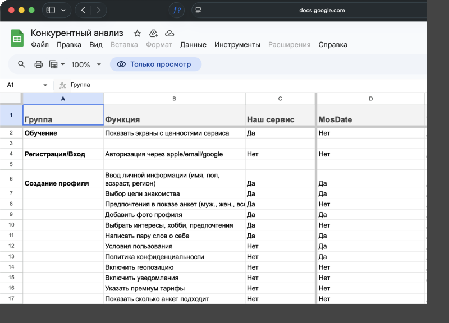Select the Создание профиля cell
The image size is (449, 323).
63,179
